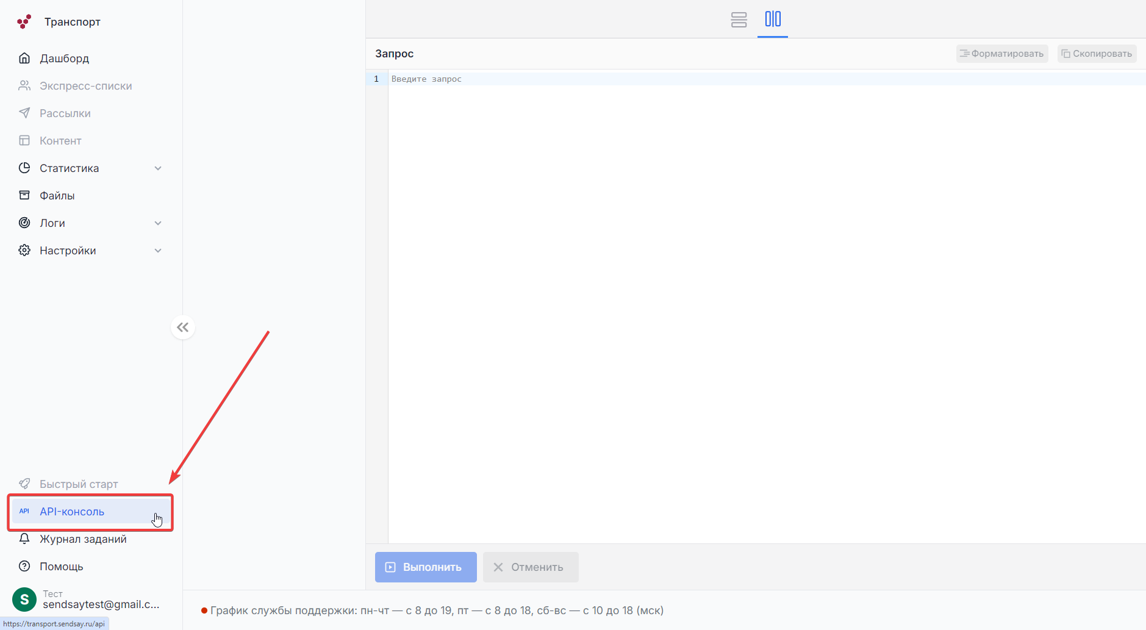Select API-консоль in the sidebar

click(72, 512)
